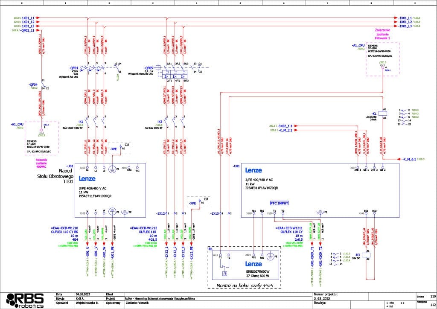This screenshot has width=437, height=309.
Task: Select the -K3 24V DC coil symbol
Action: point(367,256)
